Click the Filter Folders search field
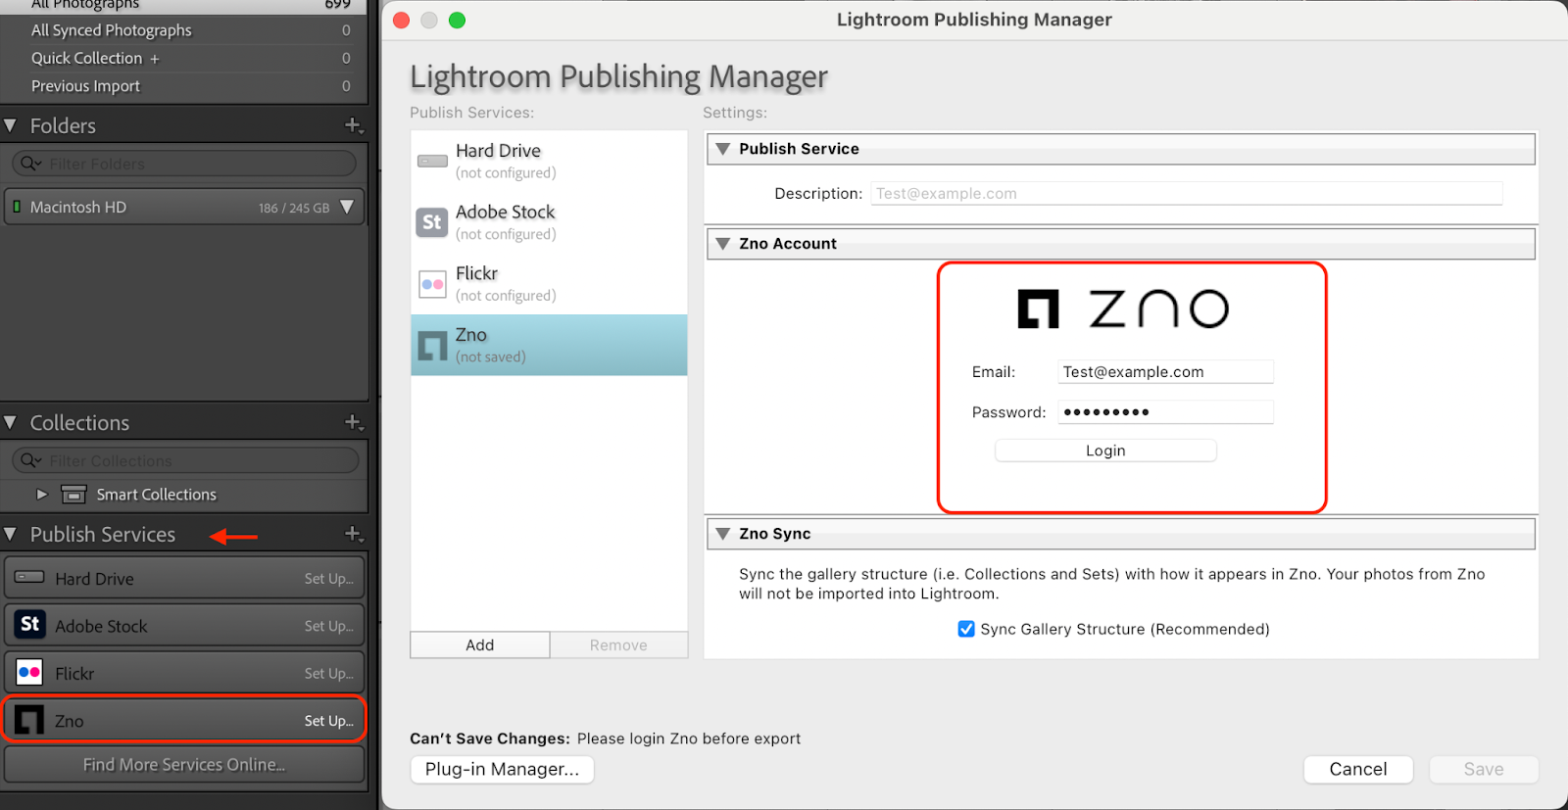Image resolution: width=1568 pixels, height=810 pixels. (x=184, y=164)
